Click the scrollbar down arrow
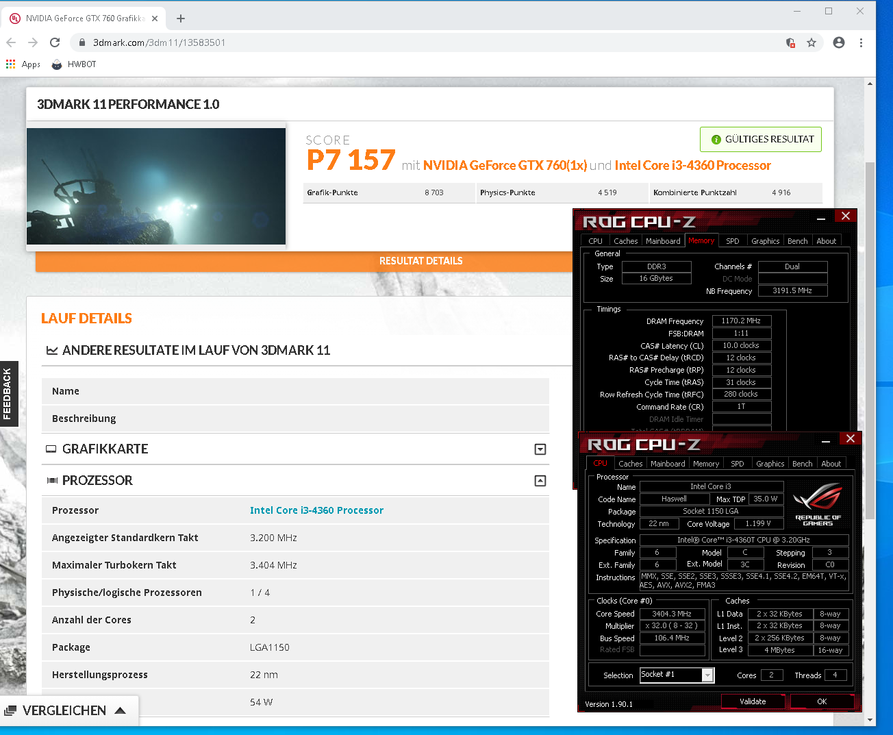The image size is (893, 735). point(870,719)
